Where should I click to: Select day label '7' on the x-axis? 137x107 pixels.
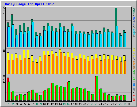click(33, 104)
